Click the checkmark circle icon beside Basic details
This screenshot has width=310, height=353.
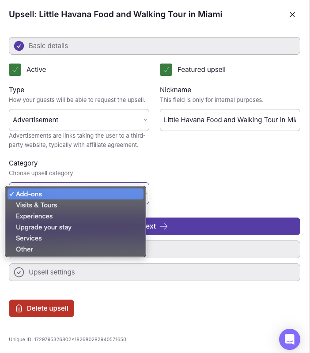pyautogui.click(x=19, y=46)
